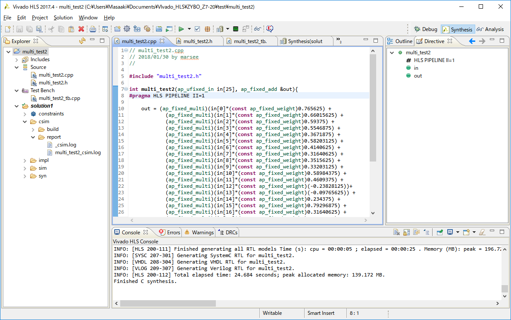Viewport: 511px width, 320px height.
Task: Expand the Includes folder
Action: click(17, 59)
